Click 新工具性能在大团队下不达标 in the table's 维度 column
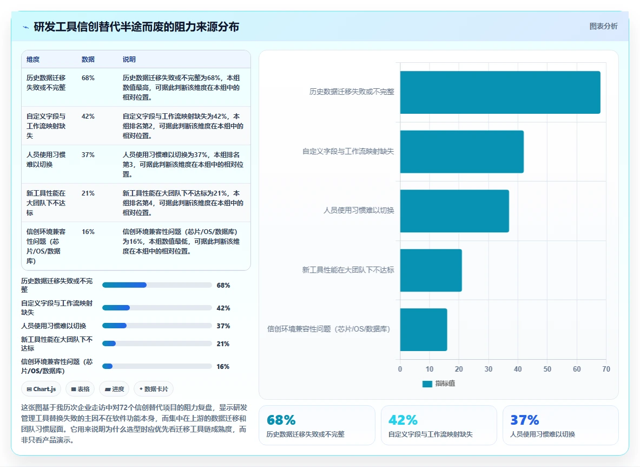This screenshot has height=467, width=640. pyautogui.click(x=46, y=203)
